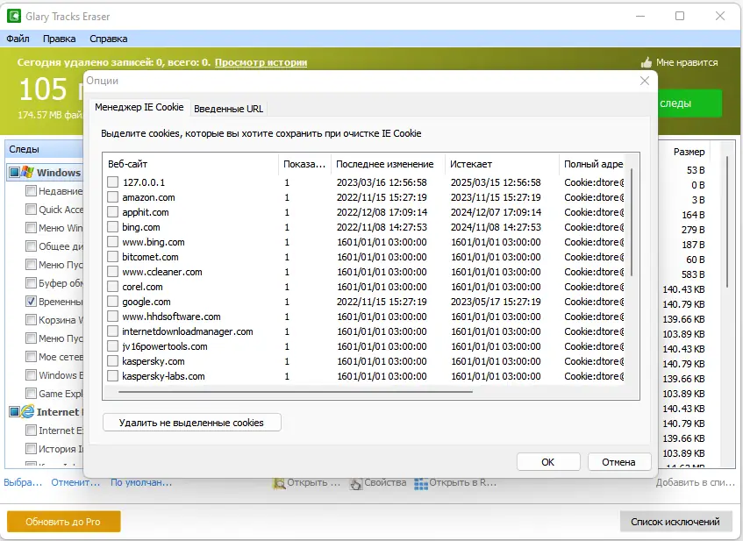Click the Выбра... link
743x541 pixels.
coord(23,482)
